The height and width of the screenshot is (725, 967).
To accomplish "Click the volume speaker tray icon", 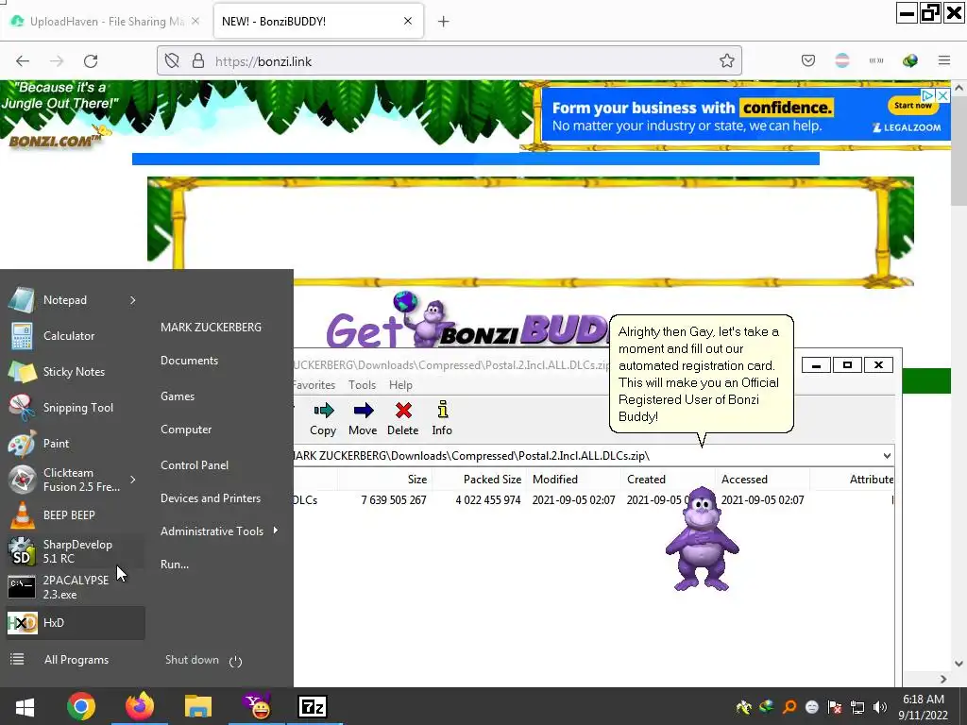I will [880, 707].
